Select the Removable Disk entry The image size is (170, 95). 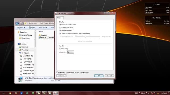point(27,74)
